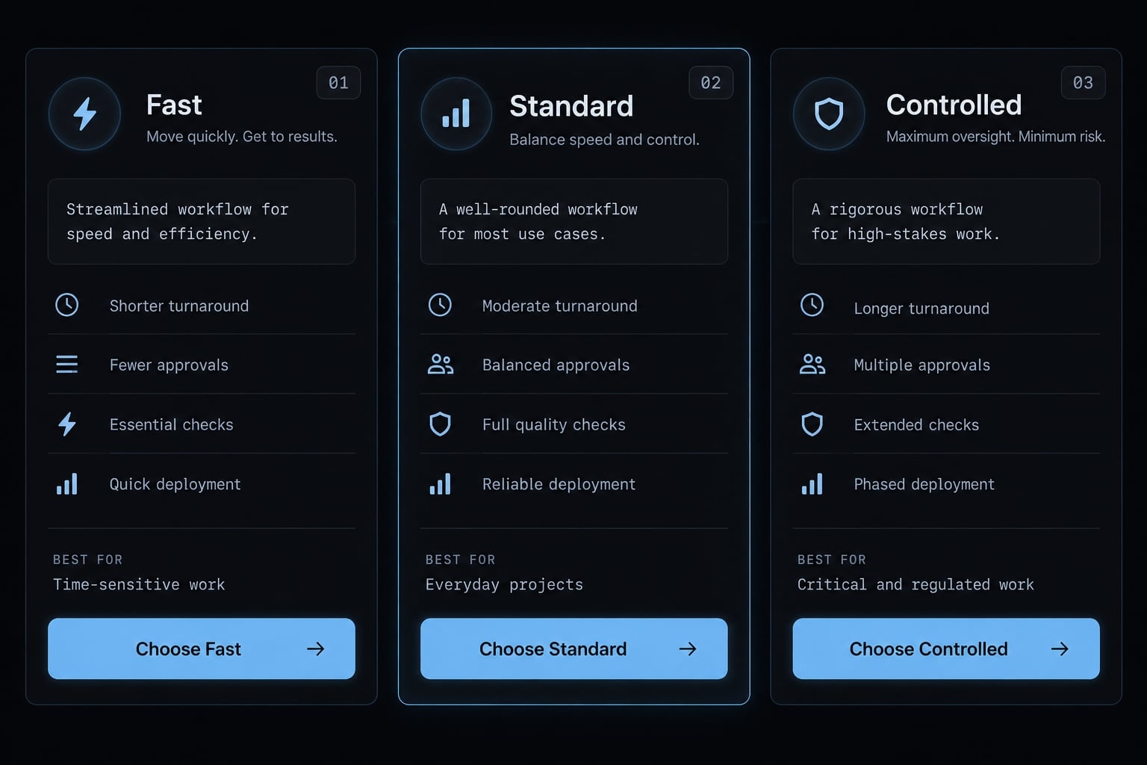
Task: Click the bar chart icon beside Standard
Action: click(456, 114)
